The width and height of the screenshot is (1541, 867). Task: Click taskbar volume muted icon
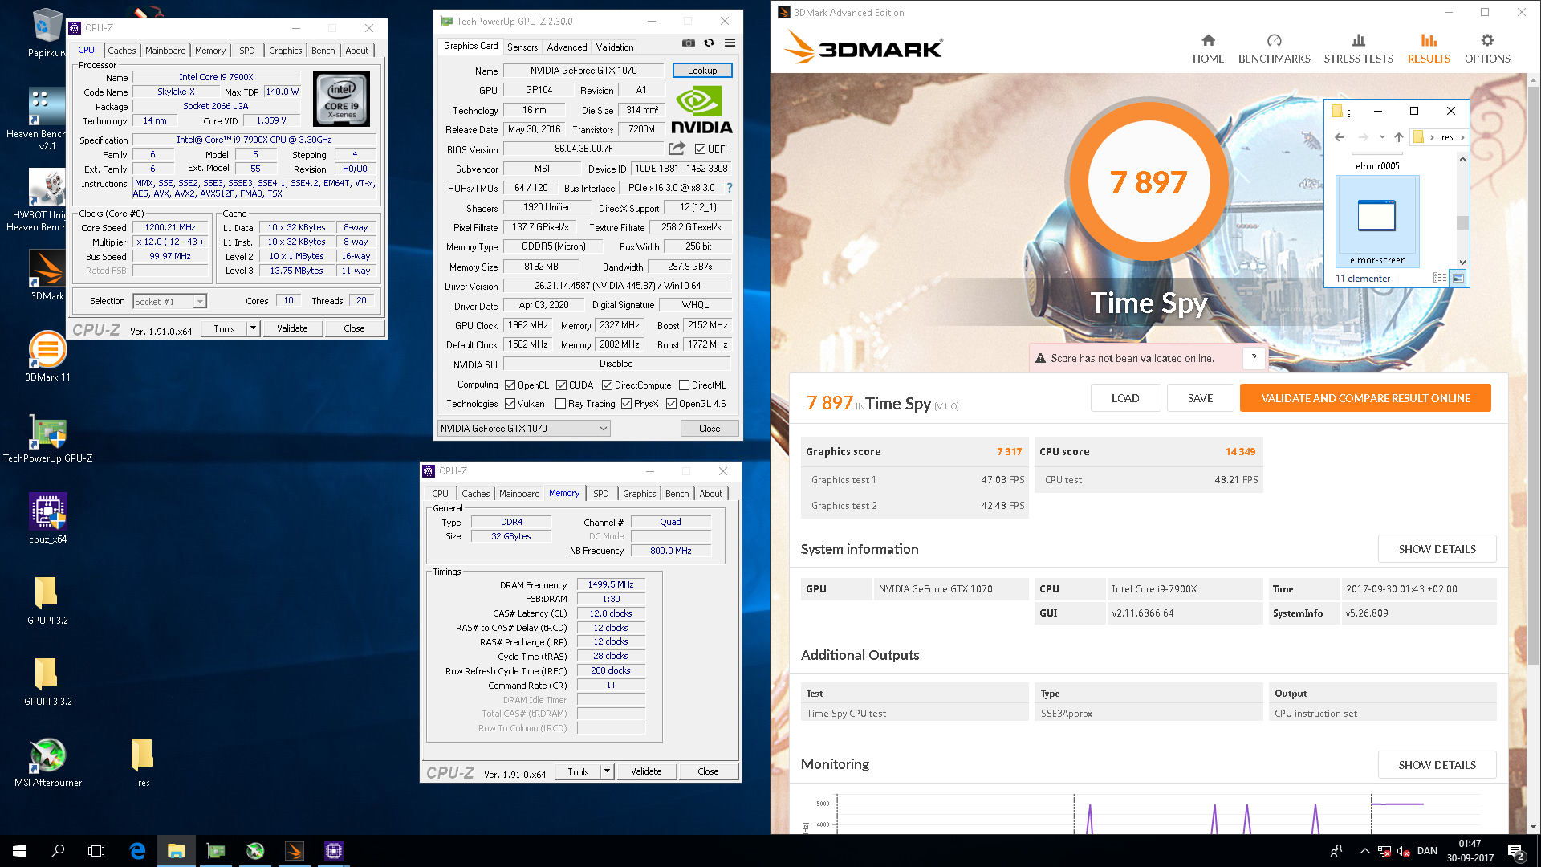(x=1404, y=851)
